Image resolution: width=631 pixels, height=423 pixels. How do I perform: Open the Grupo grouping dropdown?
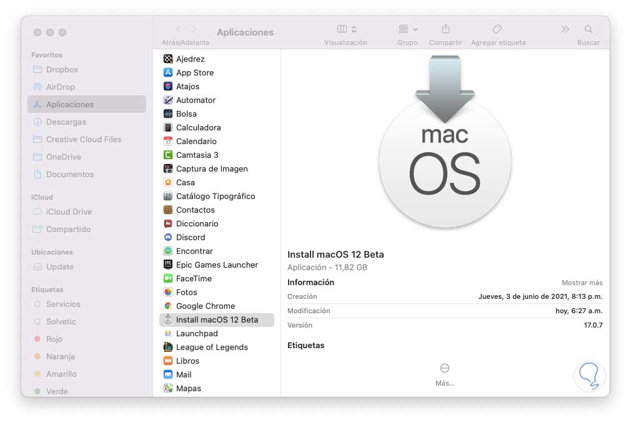408,29
